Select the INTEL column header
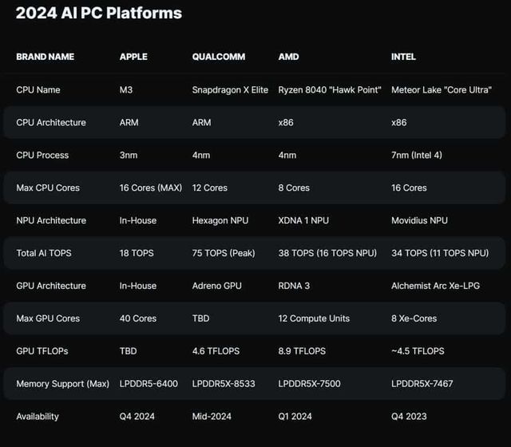The image size is (511, 447). [403, 57]
